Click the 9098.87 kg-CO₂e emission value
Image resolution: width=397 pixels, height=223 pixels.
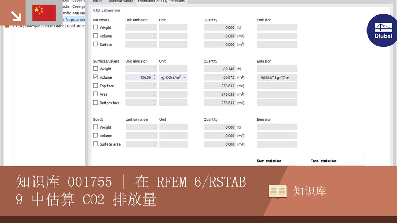coord(277,77)
